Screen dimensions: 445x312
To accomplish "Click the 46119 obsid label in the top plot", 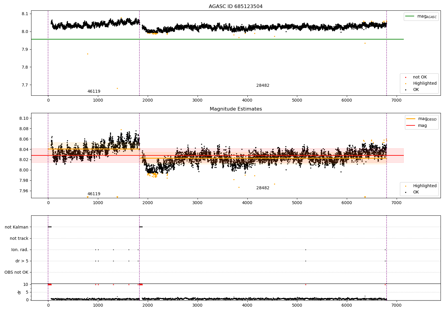I will (94, 91).
